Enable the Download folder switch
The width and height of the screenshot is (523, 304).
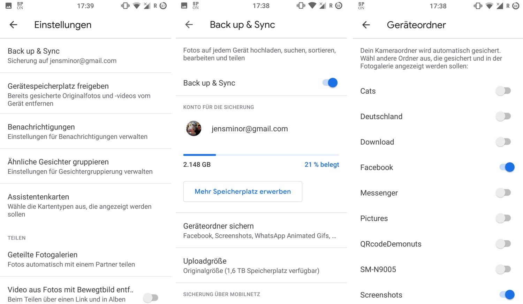coord(503,142)
